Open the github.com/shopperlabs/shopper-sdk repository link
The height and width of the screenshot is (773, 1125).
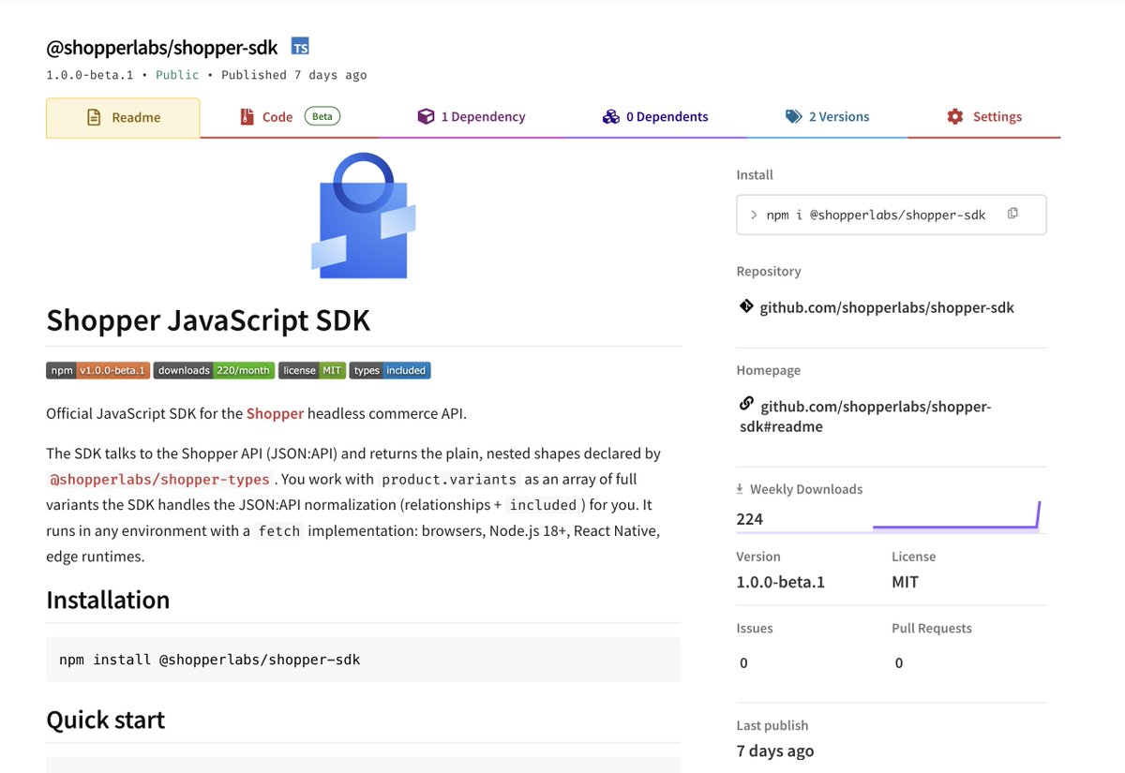click(x=887, y=307)
